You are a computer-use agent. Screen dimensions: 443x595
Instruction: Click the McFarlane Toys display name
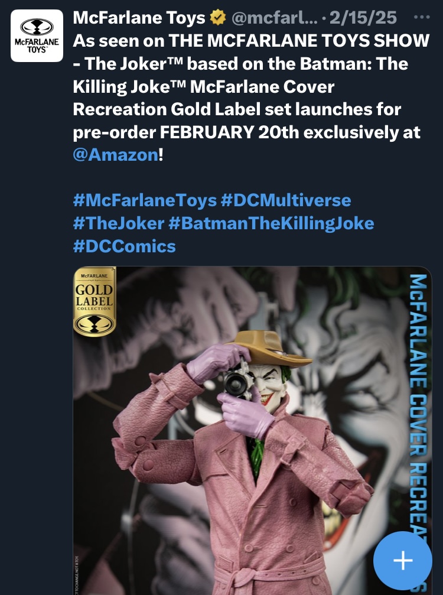pos(140,18)
